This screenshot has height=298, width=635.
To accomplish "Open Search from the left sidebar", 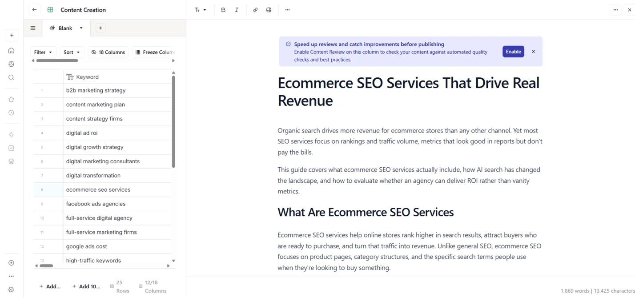I will (12, 77).
